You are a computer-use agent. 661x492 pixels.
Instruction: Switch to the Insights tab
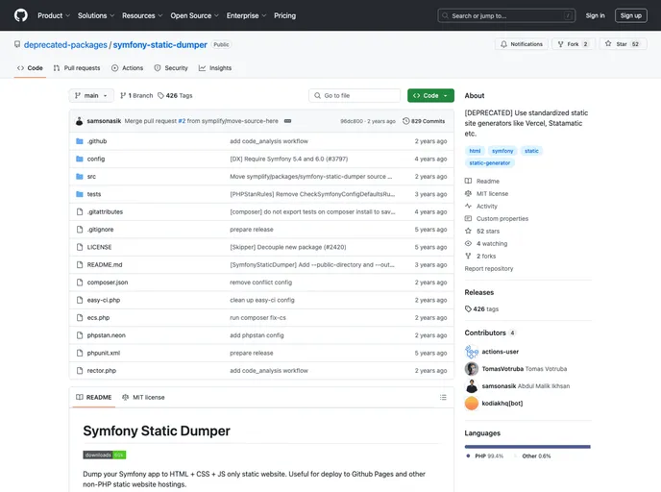(x=215, y=68)
